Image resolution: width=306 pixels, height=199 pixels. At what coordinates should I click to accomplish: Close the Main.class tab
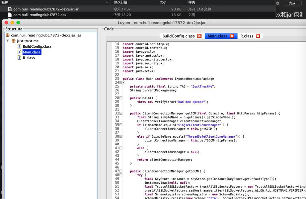coord(232,36)
